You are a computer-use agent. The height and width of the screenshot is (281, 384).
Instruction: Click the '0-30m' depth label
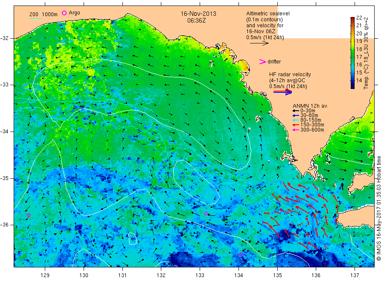pos(308,111)
